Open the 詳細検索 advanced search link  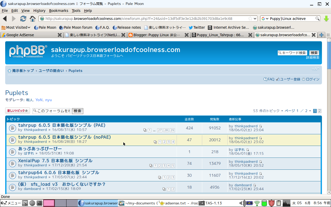[x=313, y=57]
